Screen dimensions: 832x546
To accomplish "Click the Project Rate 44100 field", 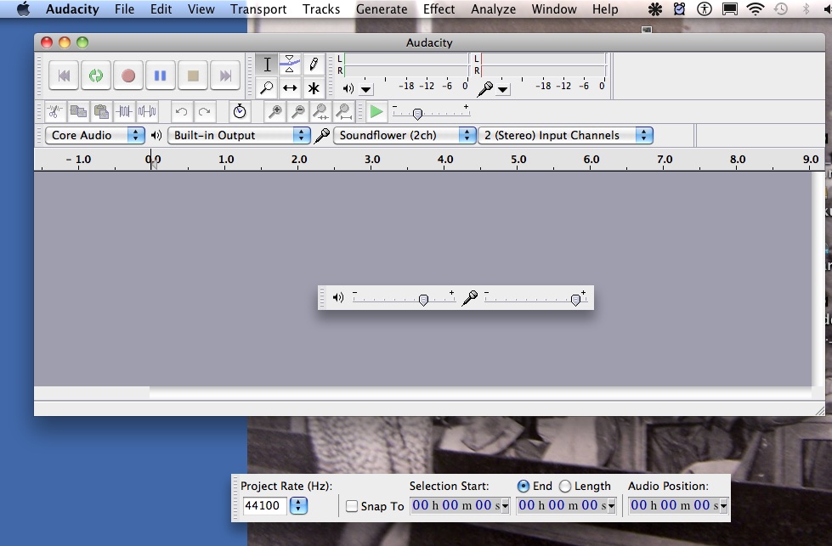I will [265, 505].
